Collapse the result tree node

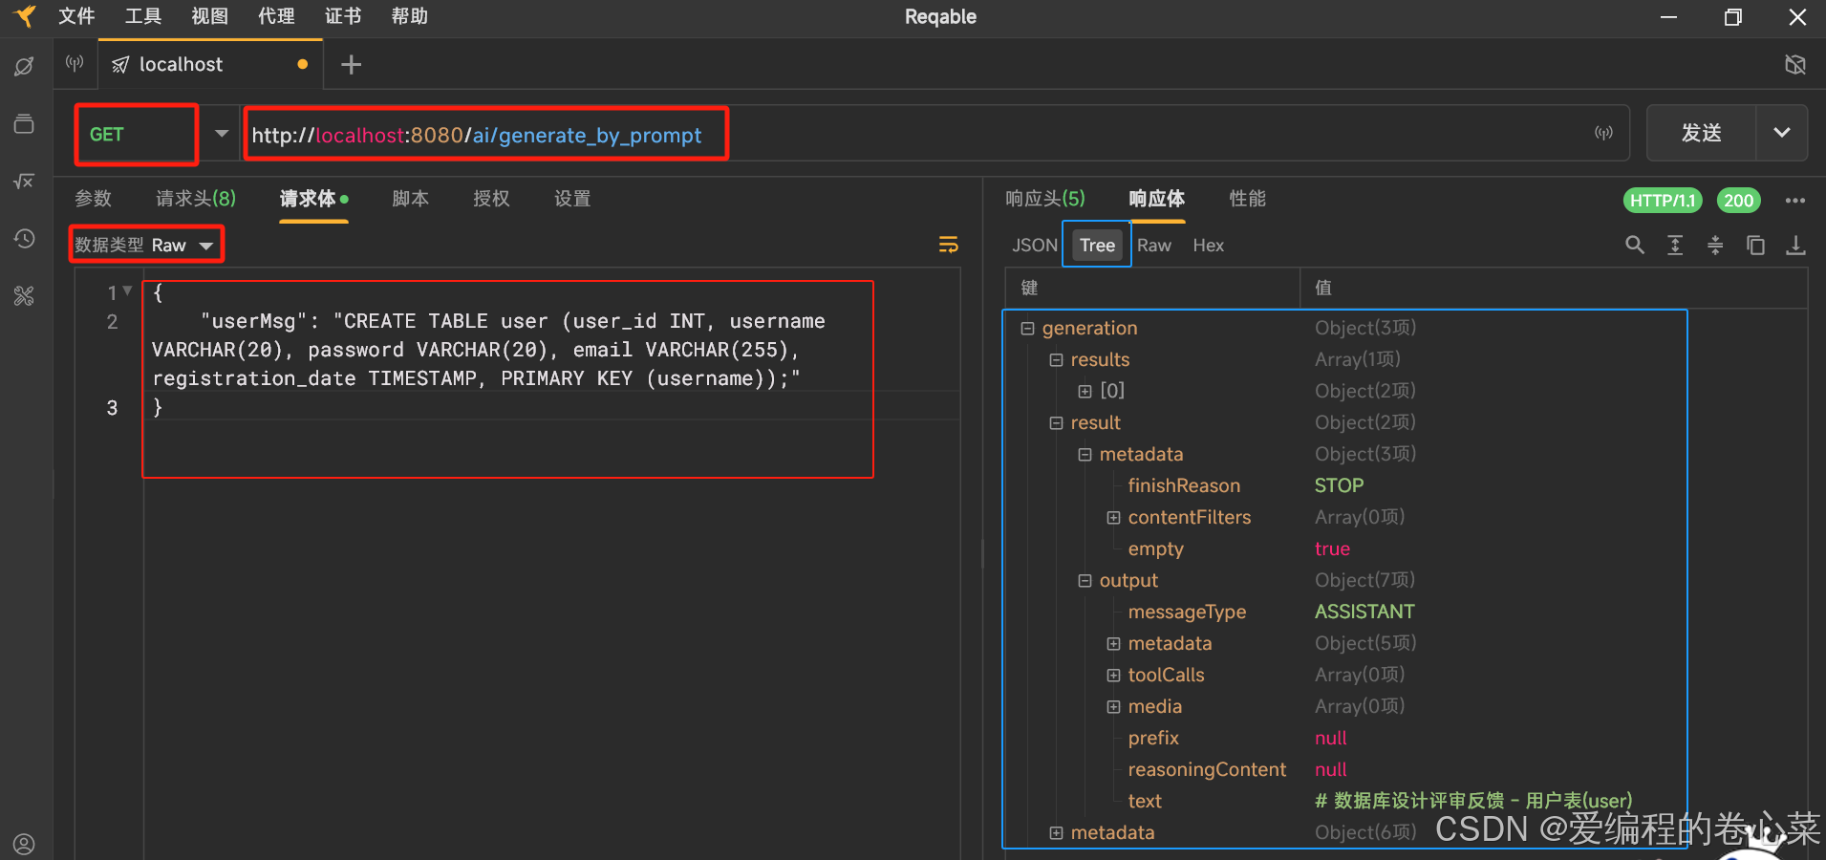point(1056,422)
